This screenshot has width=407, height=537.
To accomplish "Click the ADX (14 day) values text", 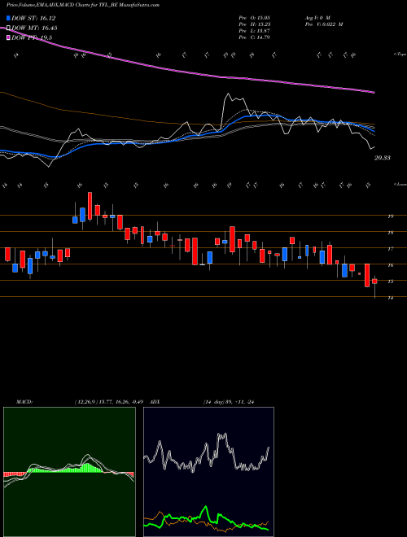I will (229, 402).
